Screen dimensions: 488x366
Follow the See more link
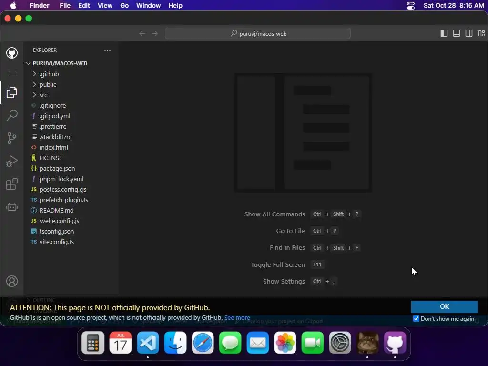pos(237,318)
